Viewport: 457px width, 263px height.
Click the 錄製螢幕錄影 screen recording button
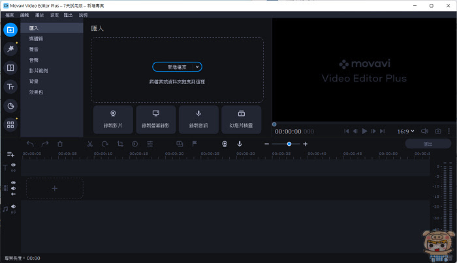coord(155,119)
